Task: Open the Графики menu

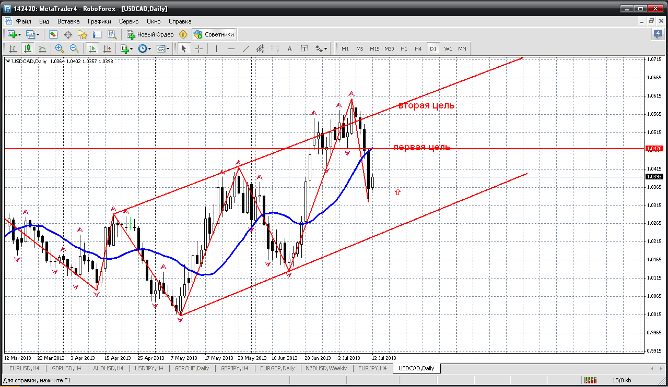Action: (x=99, y=21)
